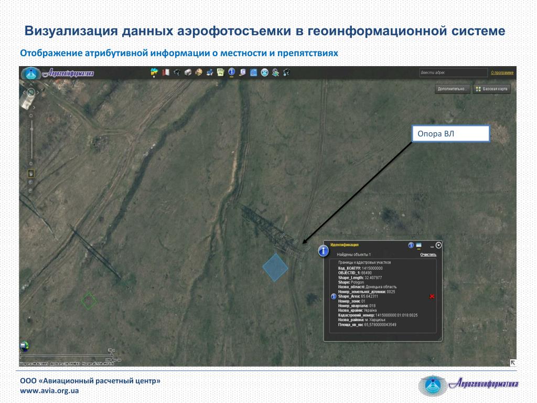Open the red bookmarks book icon

(x=166, y=72)
